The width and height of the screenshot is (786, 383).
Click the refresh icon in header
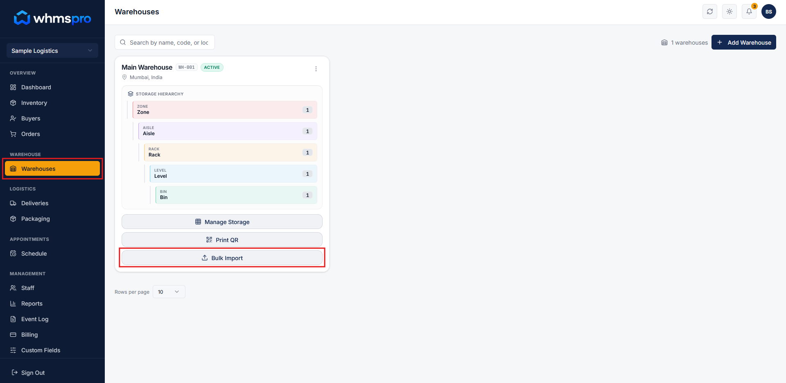point(710,11)
